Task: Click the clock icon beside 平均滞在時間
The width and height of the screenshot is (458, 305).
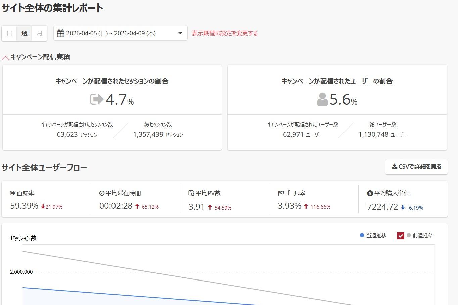Action: (101, 193)
